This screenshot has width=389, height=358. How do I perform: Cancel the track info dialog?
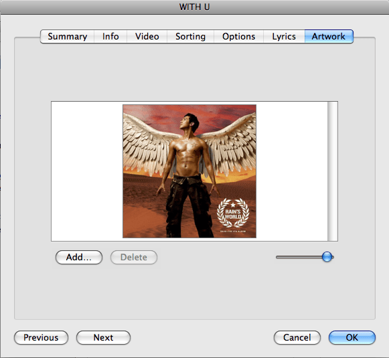[297, 337]
